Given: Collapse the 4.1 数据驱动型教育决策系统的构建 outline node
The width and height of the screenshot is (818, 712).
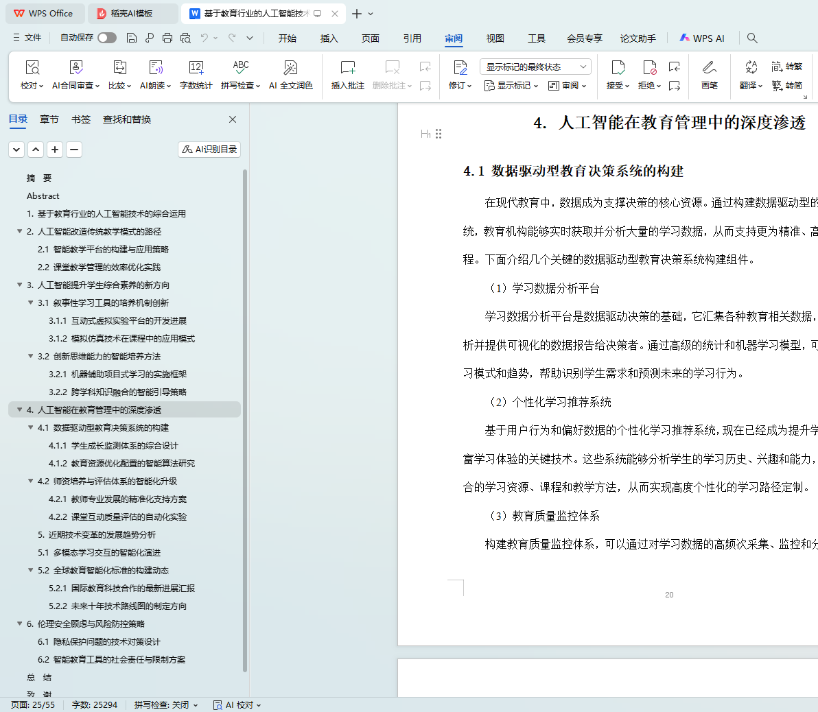Looking at the screenshot, I should [31, 427].
